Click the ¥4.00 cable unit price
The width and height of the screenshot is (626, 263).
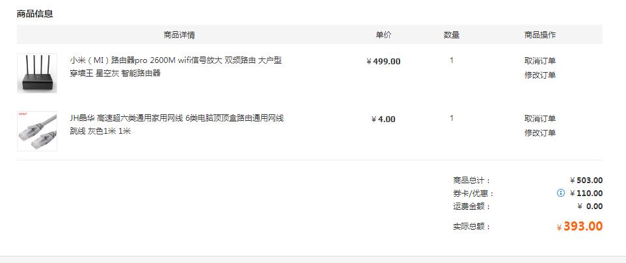click(x=383, y=119)
